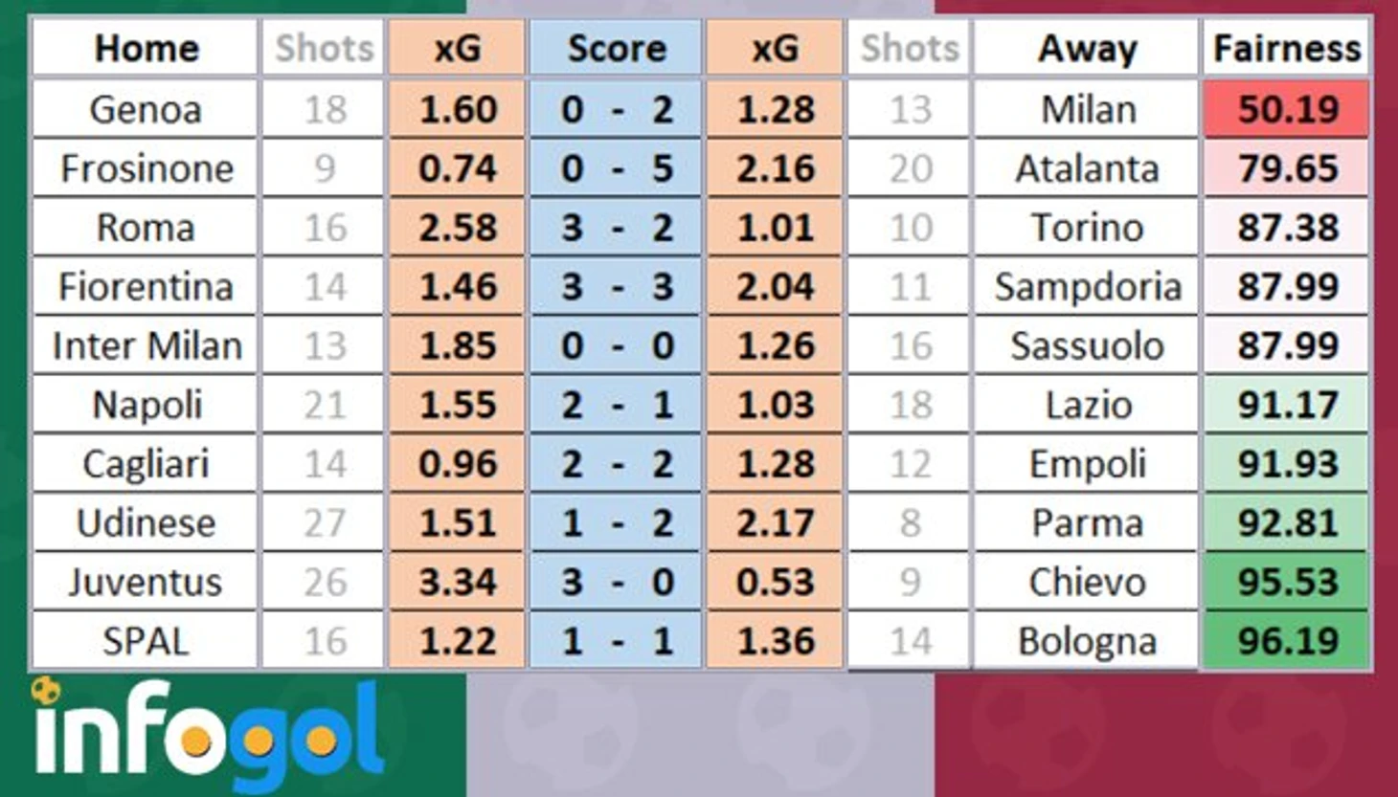This screenshot has width=1398, height=797.
Task: Click the Sampdoria away team cell
Action: pyautogui.click(x=1086, y=287)
